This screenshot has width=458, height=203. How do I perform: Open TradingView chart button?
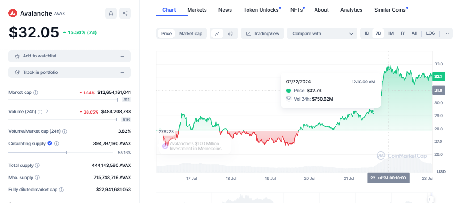click(x=263, y=33)
